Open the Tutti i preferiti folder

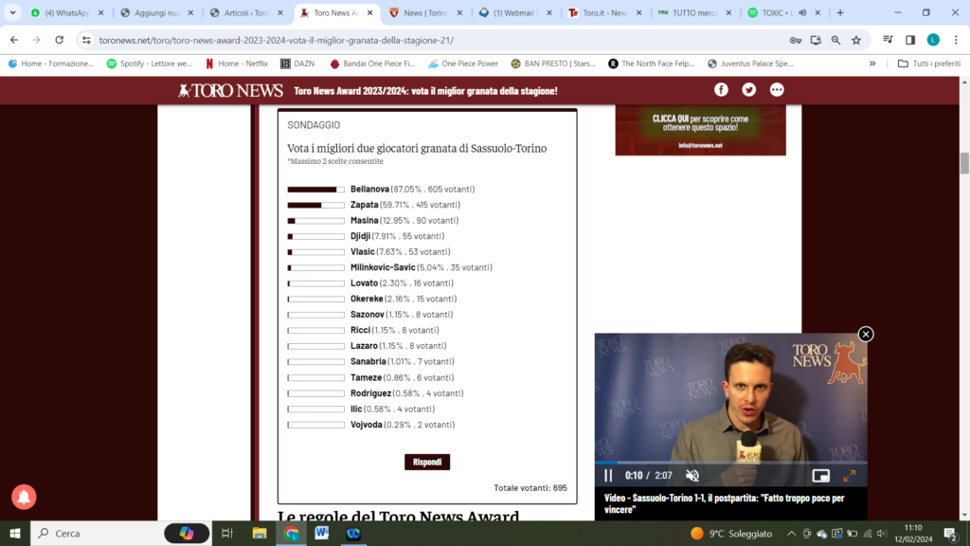pos(929,64)
